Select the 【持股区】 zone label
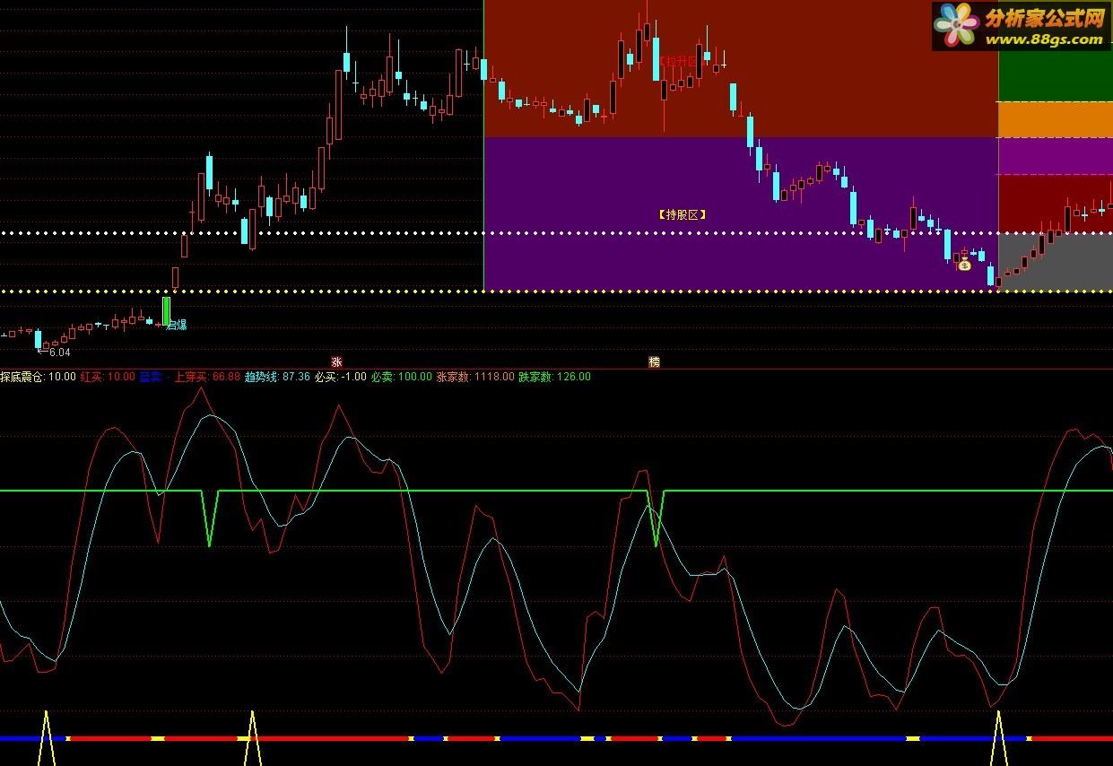This screenshot has height=766, width=1113. tap(683, 214)
